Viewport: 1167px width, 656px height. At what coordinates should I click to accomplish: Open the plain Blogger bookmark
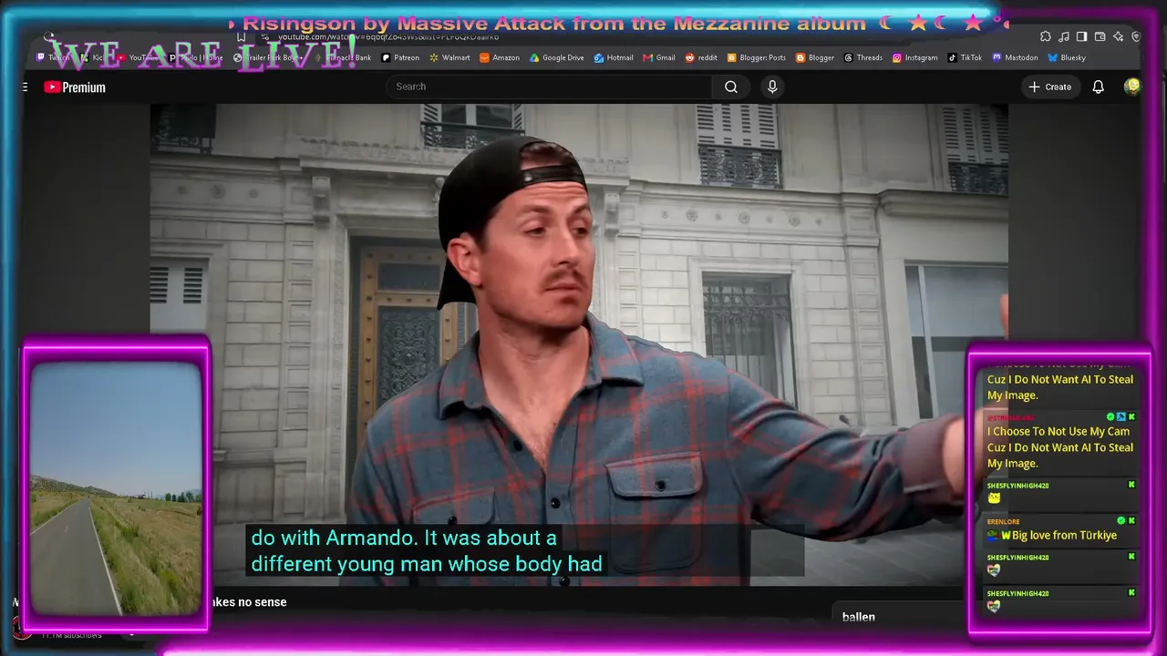coord(815,57)
